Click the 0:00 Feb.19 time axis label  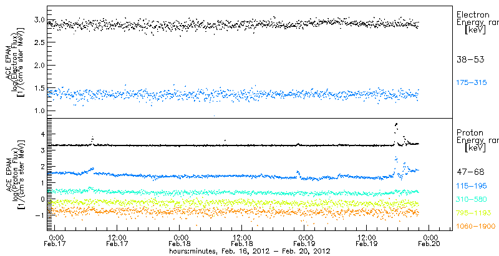coord(304,240)
